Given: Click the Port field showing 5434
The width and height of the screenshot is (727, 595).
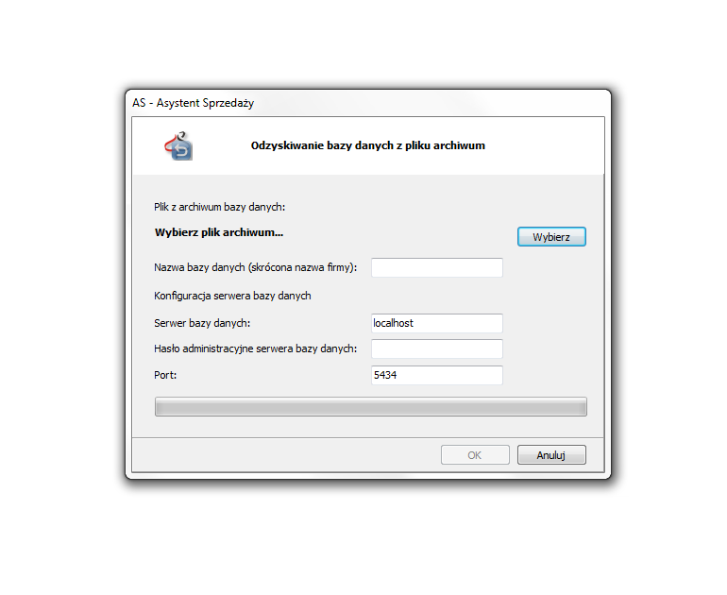Looking at the screenshot, I should pos(437,375).
